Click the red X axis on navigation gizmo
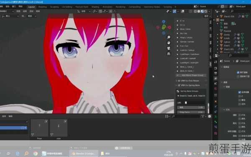Image resolution: width=251 pixels, height=157 pixels. tap(169, 27)
